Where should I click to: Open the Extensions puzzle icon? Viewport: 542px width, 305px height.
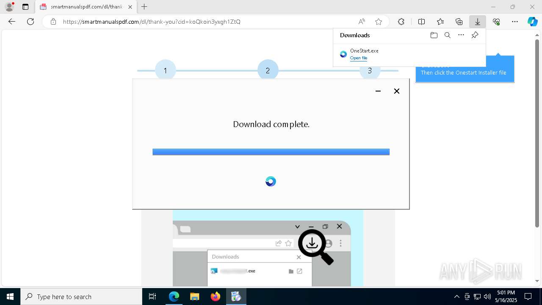coord(401,22)
